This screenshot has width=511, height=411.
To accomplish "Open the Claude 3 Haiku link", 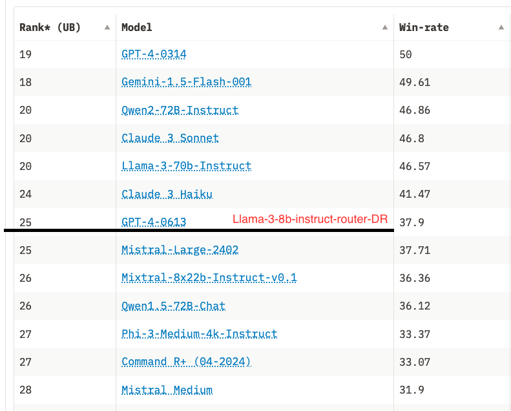I will 167,194.
